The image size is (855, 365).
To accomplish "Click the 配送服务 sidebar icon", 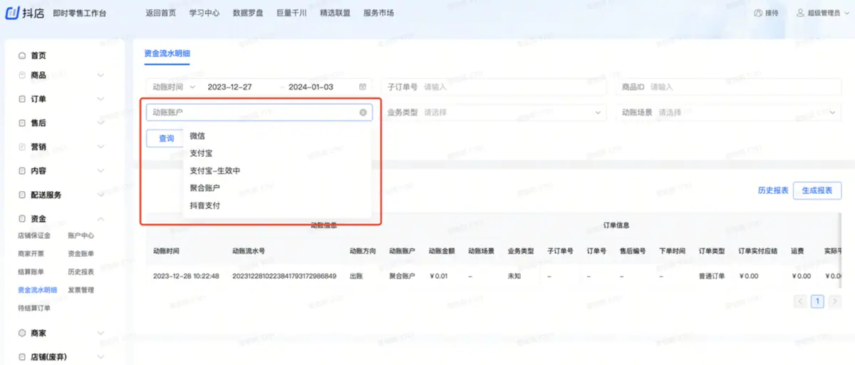I will [22, 195].
